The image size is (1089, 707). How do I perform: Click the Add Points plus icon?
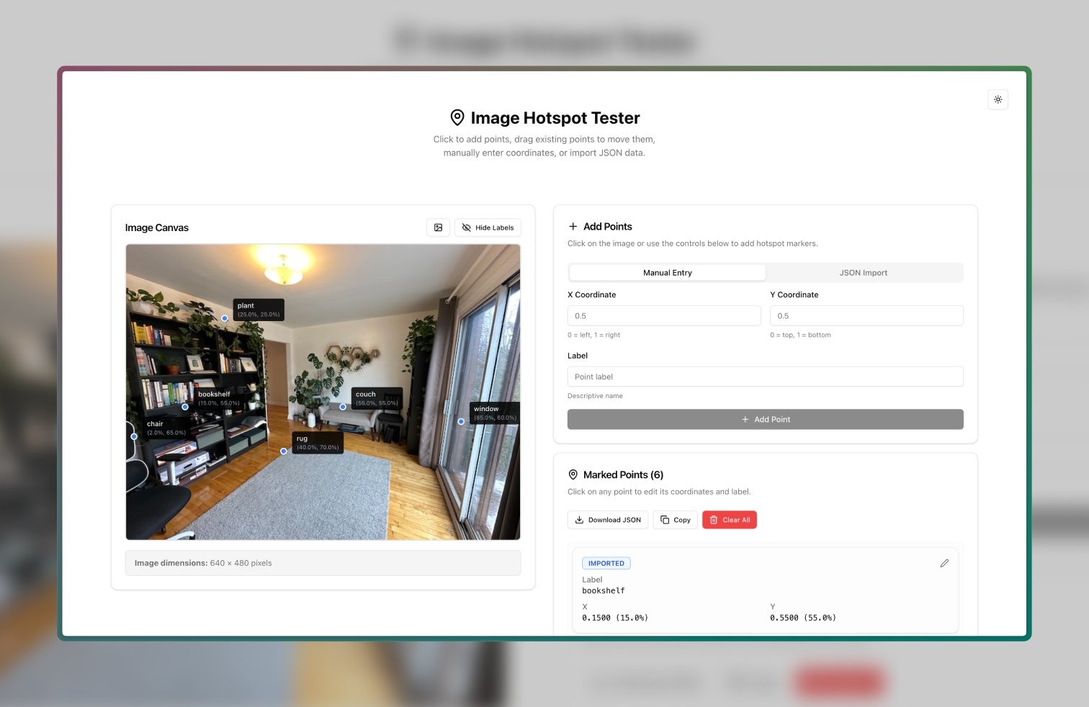[x=573, y=227]
